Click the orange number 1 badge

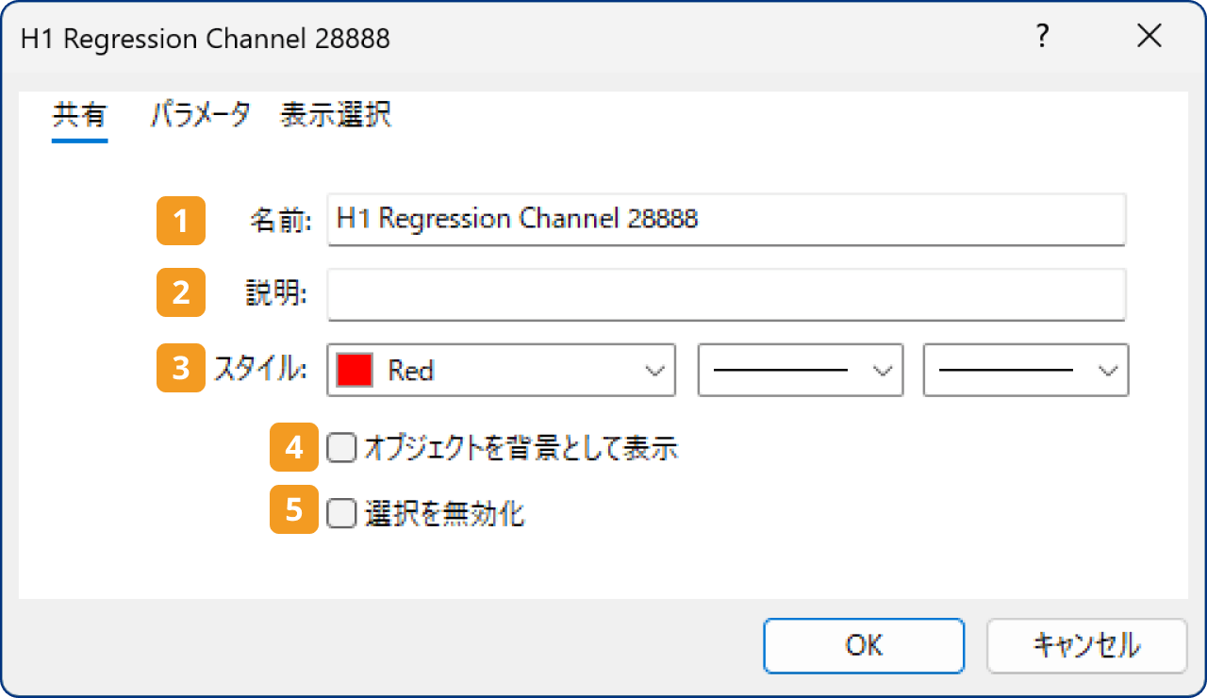click(180, 220)
